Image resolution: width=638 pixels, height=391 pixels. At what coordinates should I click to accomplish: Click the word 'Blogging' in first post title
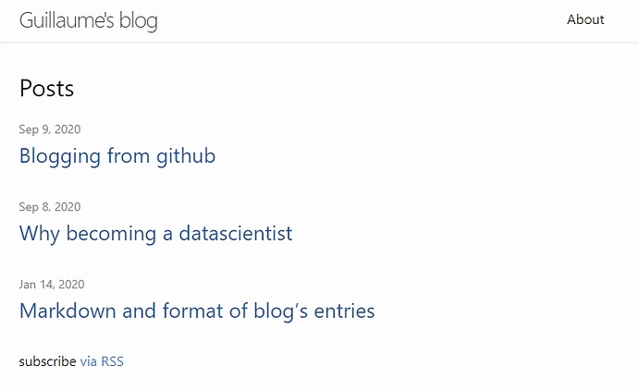(x=59, y=155)
